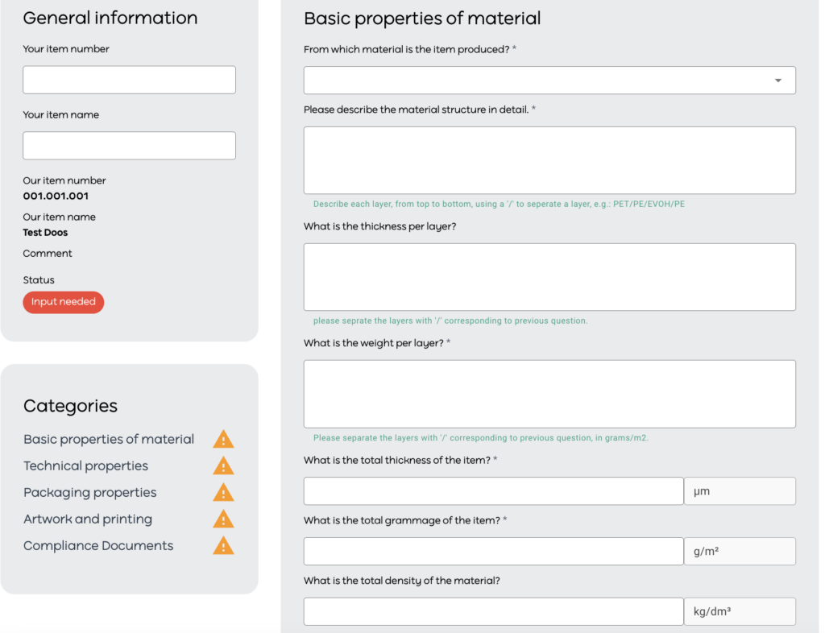Image resolution: width=825 pixels, height=633 pixels.
Task: Open Compliance Documents category
Action: pyautogui.click(x=98, y=546)
